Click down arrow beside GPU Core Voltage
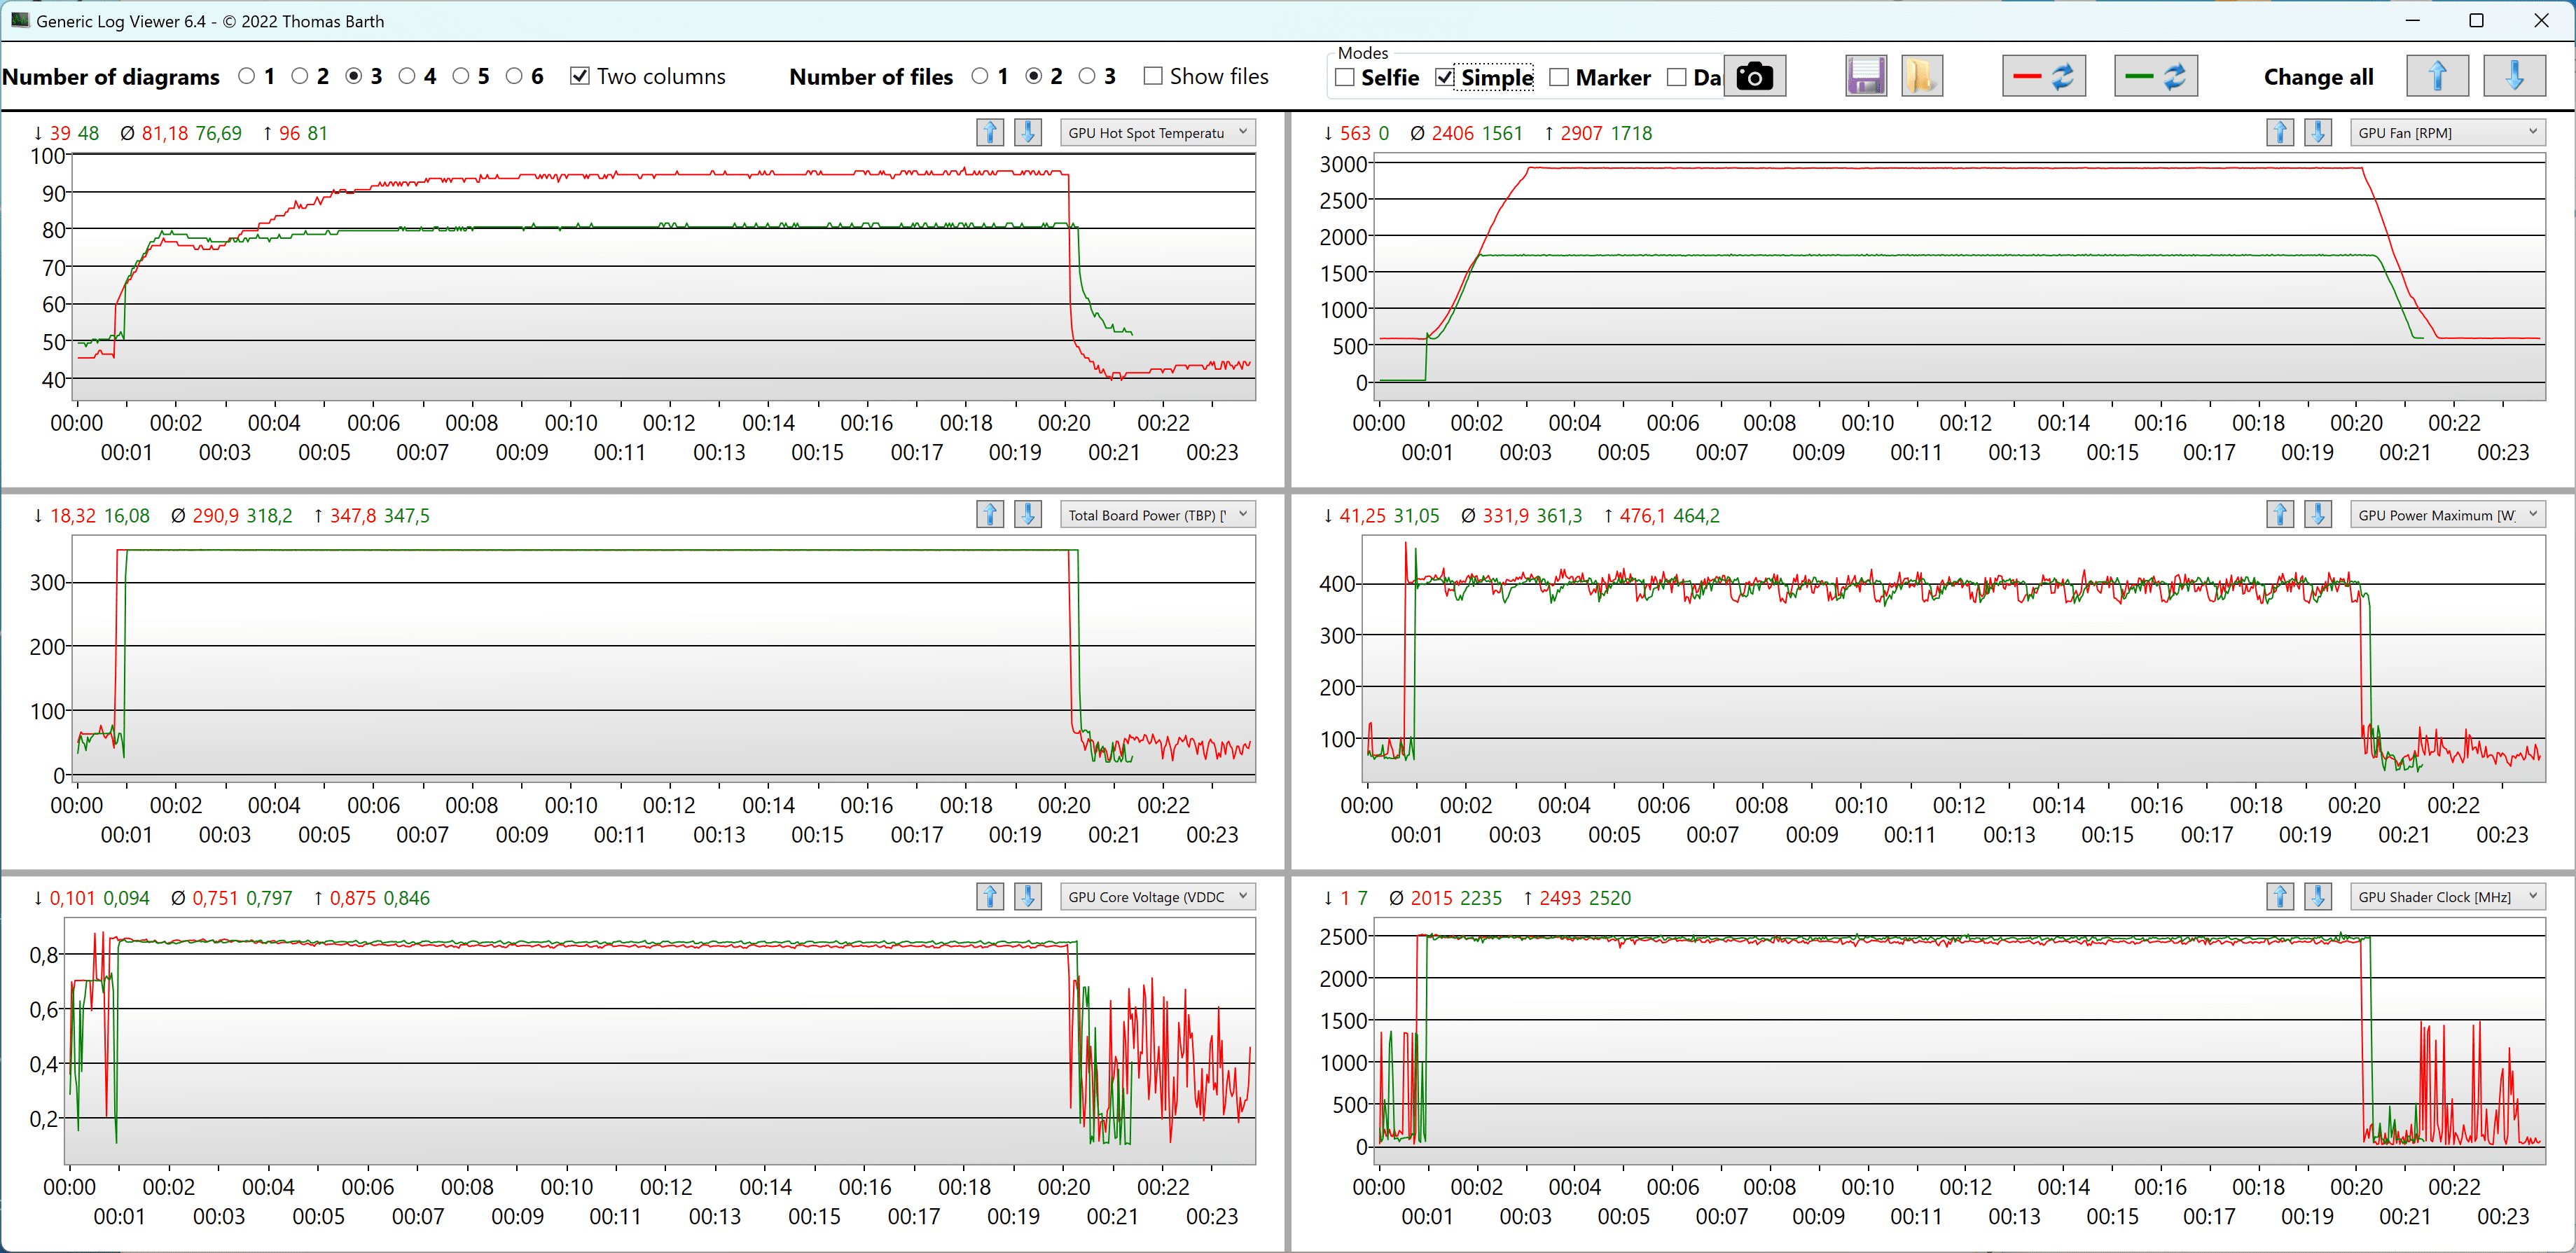The height and width of the screenshot is (1253, 2576). [x=1027, y=896]
